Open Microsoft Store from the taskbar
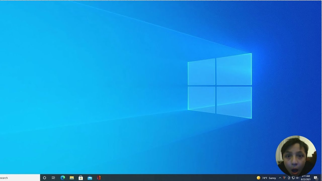 coord(81,178)
